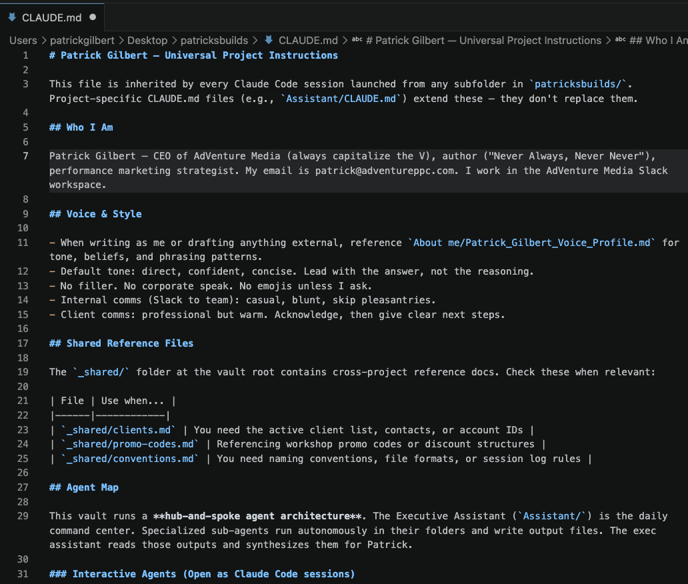The image size is (688, 584).
Task: Click the '## Voice & Style' heading
Action: [x=95, y=214]
